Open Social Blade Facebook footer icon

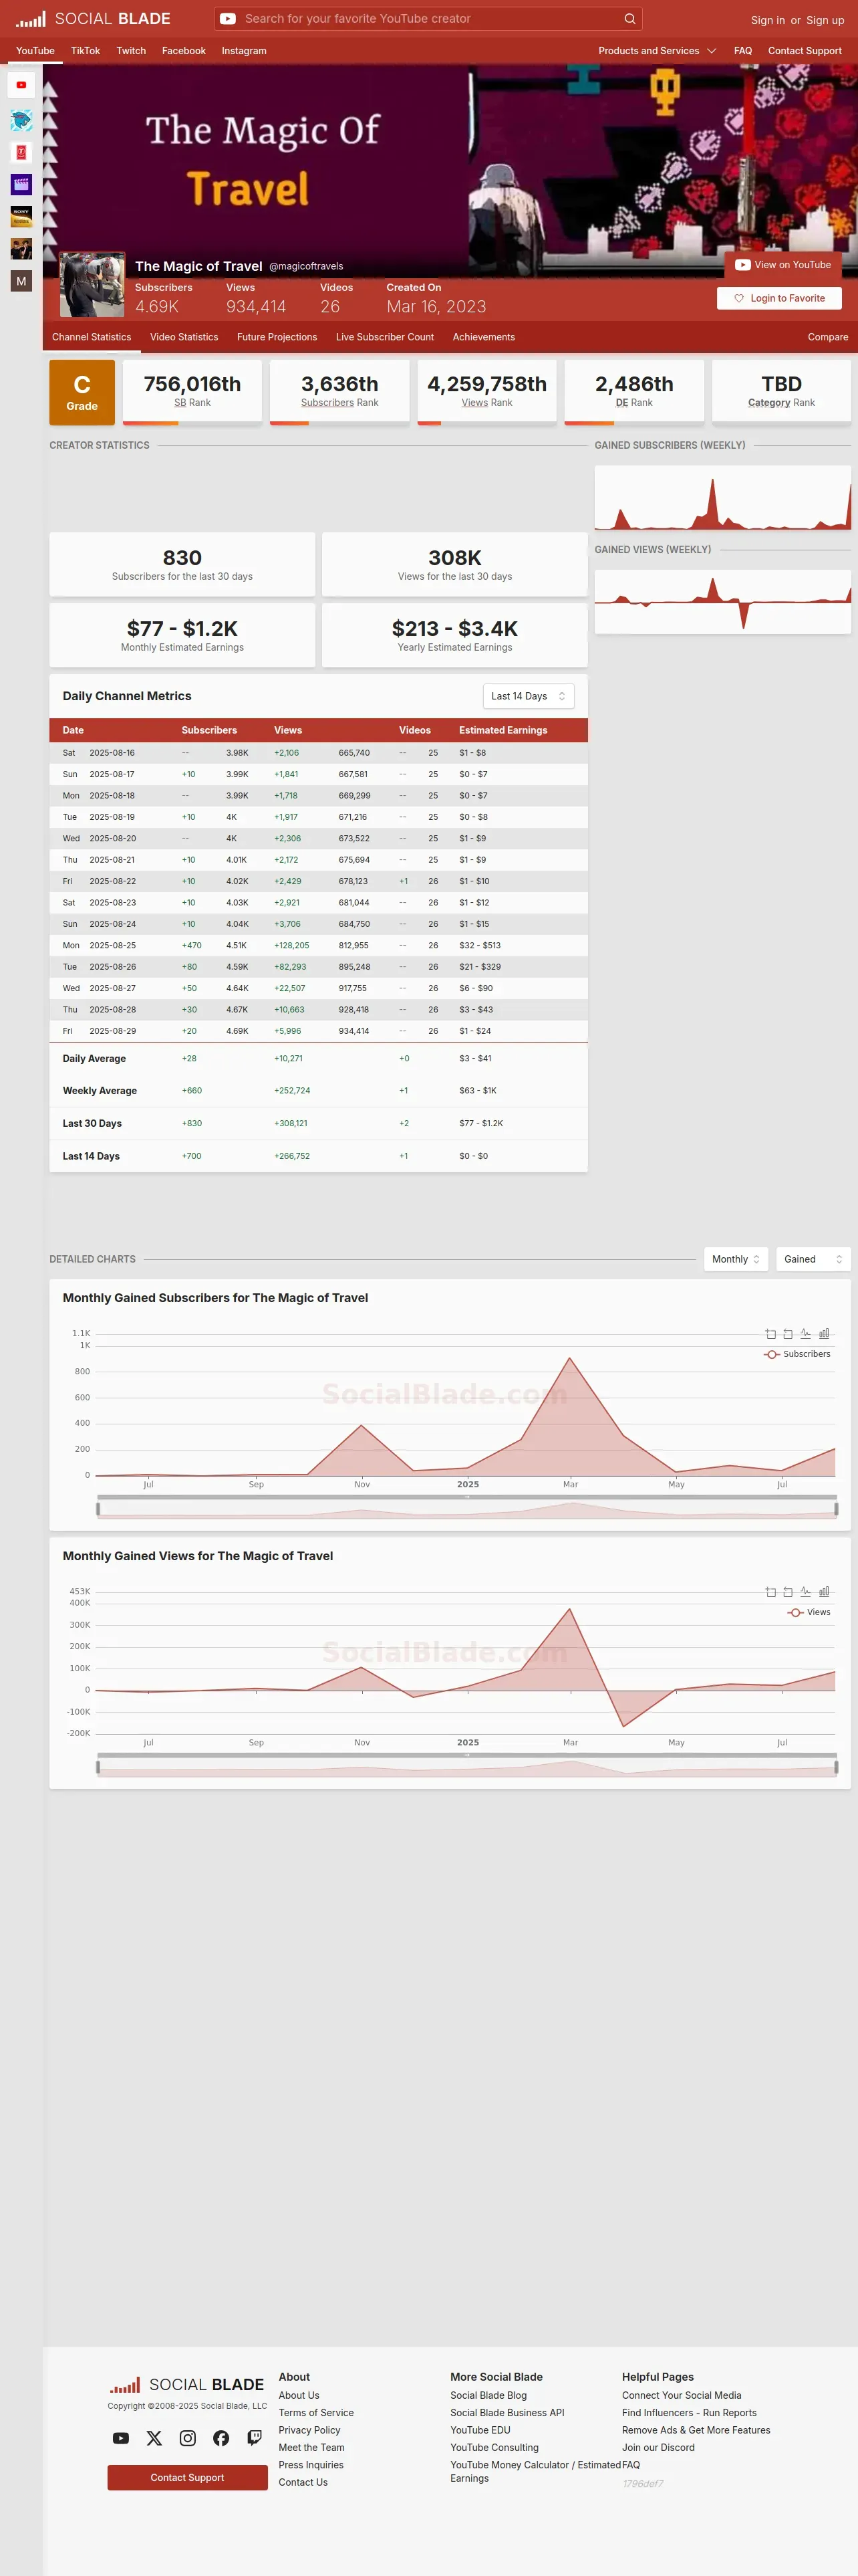(221, 2438)
